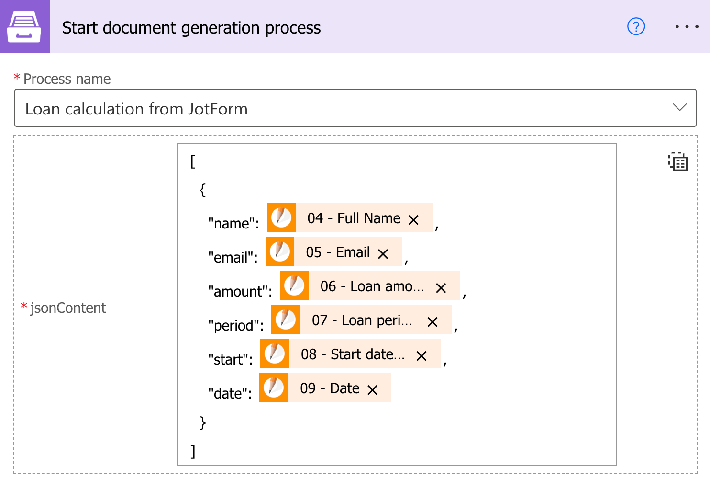Remove the 09 - Date token
Viewport: 710px width, 491px height.
tap(373, 390)
